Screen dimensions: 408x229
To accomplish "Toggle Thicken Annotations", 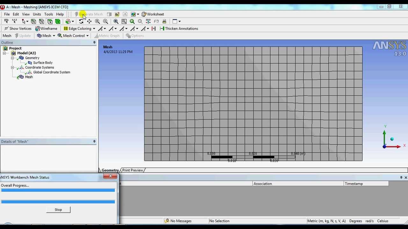I will pos(179,29).
